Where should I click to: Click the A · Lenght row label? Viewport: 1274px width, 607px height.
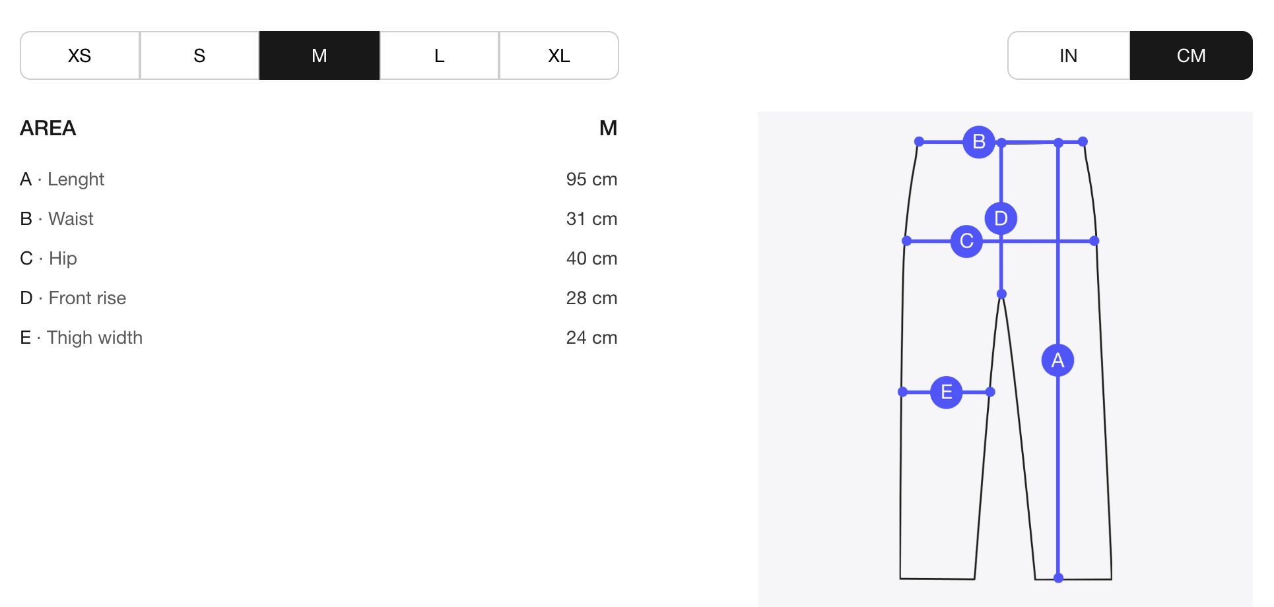point(63,179)
